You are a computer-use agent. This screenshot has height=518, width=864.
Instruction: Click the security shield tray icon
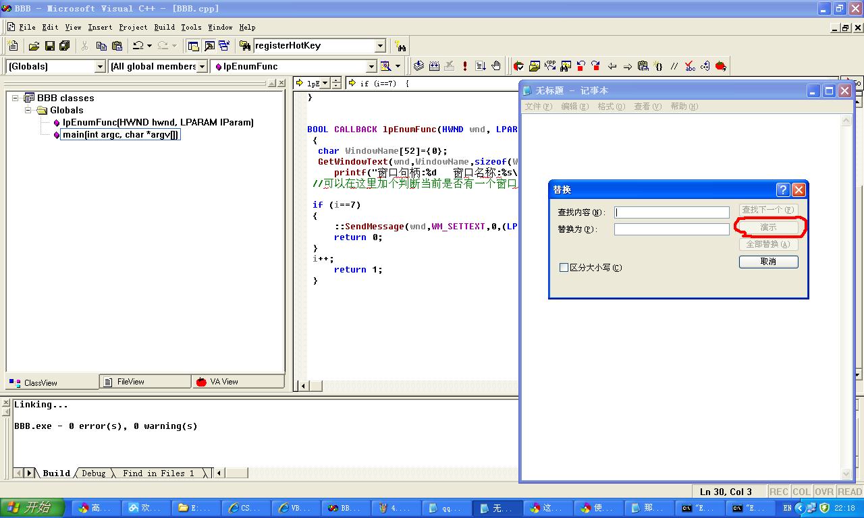(x=824, y=508)
